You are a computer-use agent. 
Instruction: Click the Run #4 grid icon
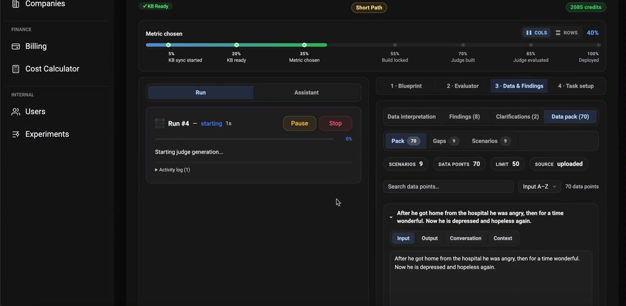(160, 123)
